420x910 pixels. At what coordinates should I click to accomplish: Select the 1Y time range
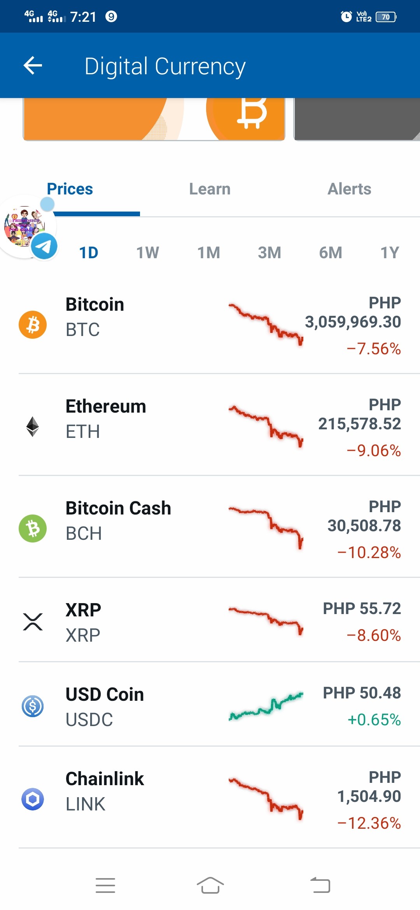390,253
